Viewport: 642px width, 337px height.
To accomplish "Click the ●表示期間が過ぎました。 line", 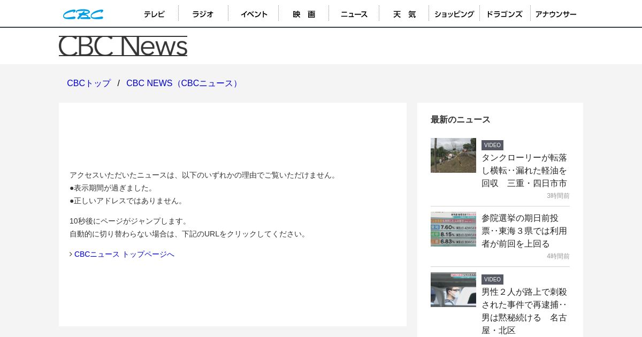I will click(x=112, y=188).
